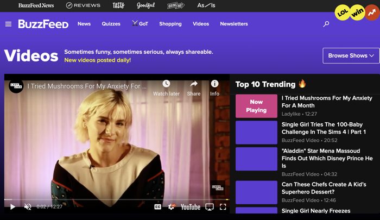Click the Now Playing thumbnail
The image size is (380, 220).
(x=256, y=106)
